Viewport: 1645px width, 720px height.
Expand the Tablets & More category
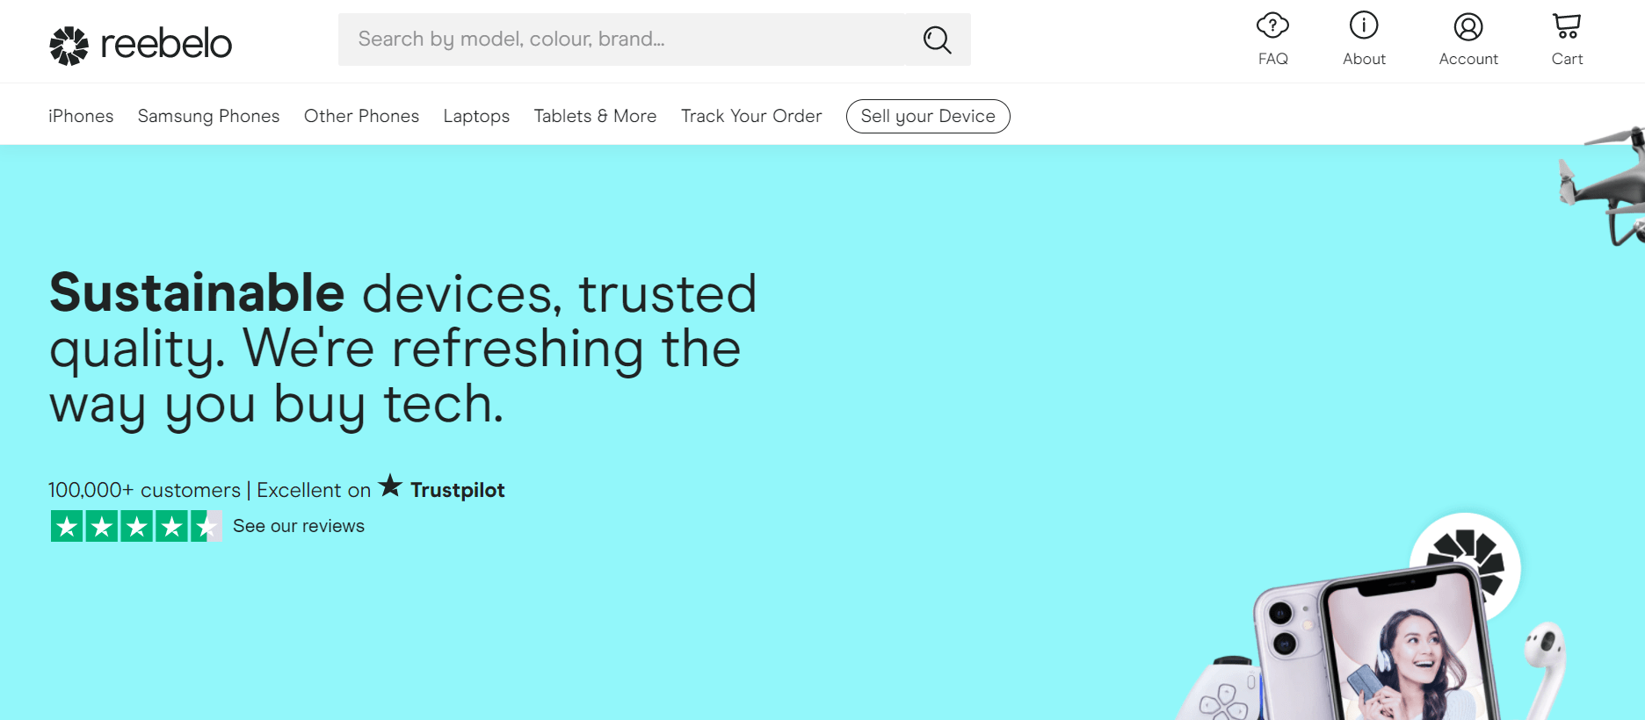[x=595, y=115]
